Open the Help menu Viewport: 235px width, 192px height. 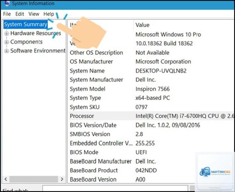pyautogui.click(x=49, y=14)
